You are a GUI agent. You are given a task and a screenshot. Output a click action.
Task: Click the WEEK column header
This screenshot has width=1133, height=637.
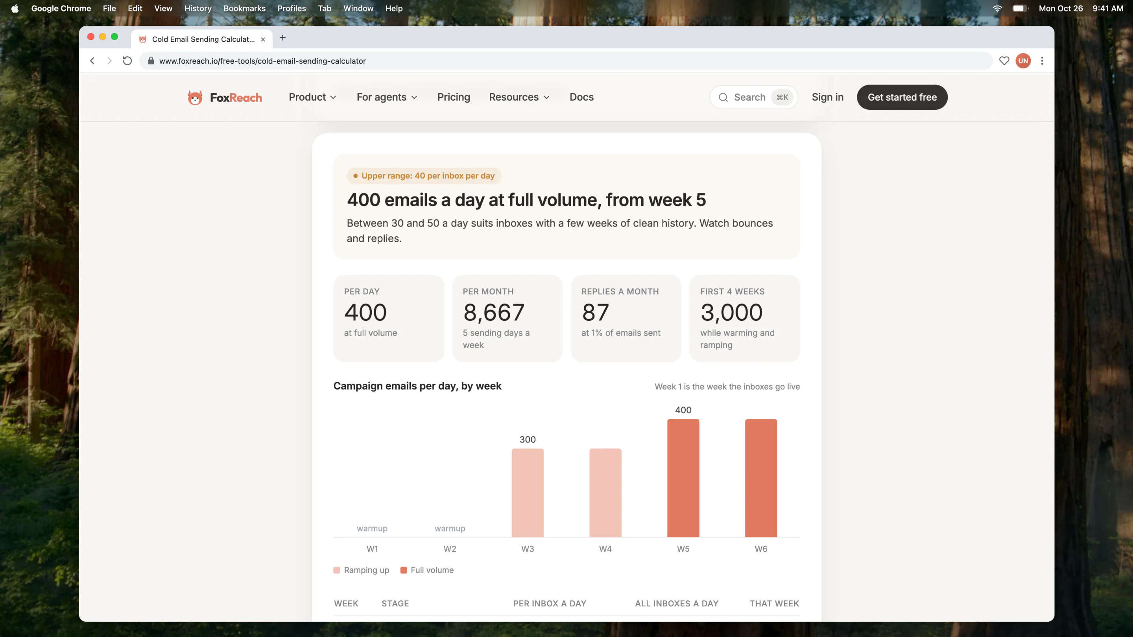[346, 604]
